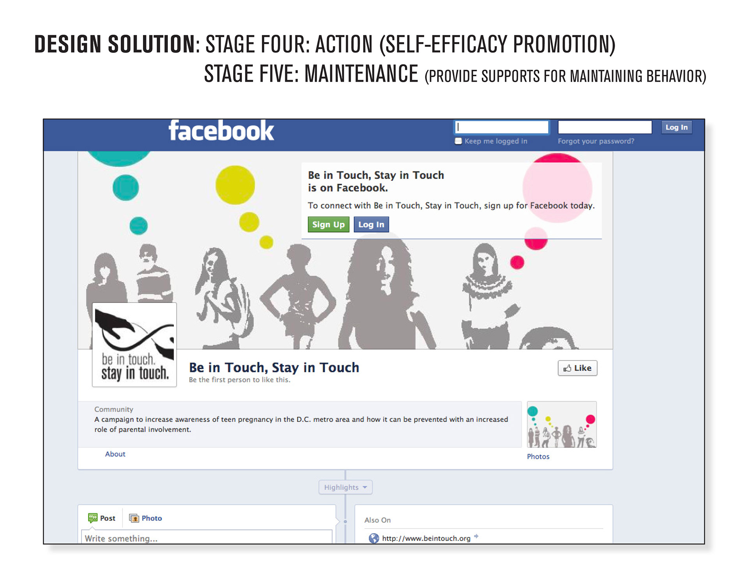
Task: Check the Keep me logged in box
Action: (459, 141)
